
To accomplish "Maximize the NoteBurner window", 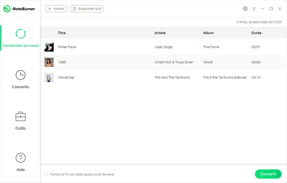I will click(x=271, y=9).
